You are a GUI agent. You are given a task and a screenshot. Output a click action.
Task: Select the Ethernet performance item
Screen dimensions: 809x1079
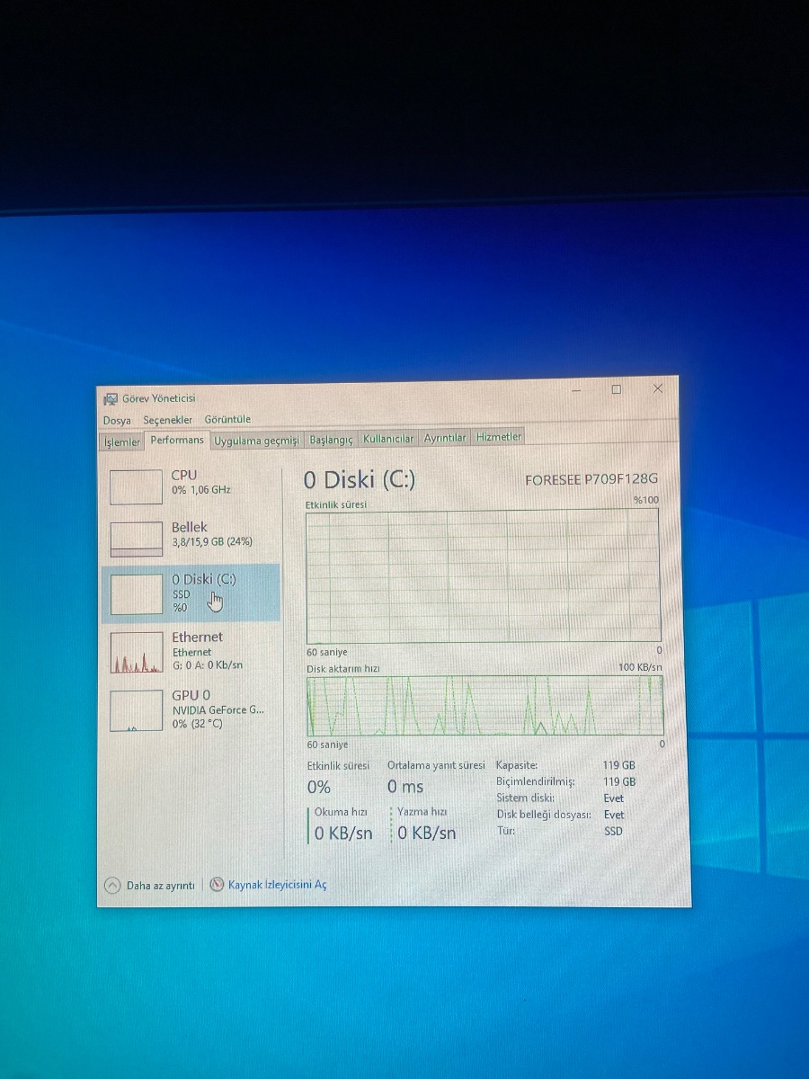(191, 651)
